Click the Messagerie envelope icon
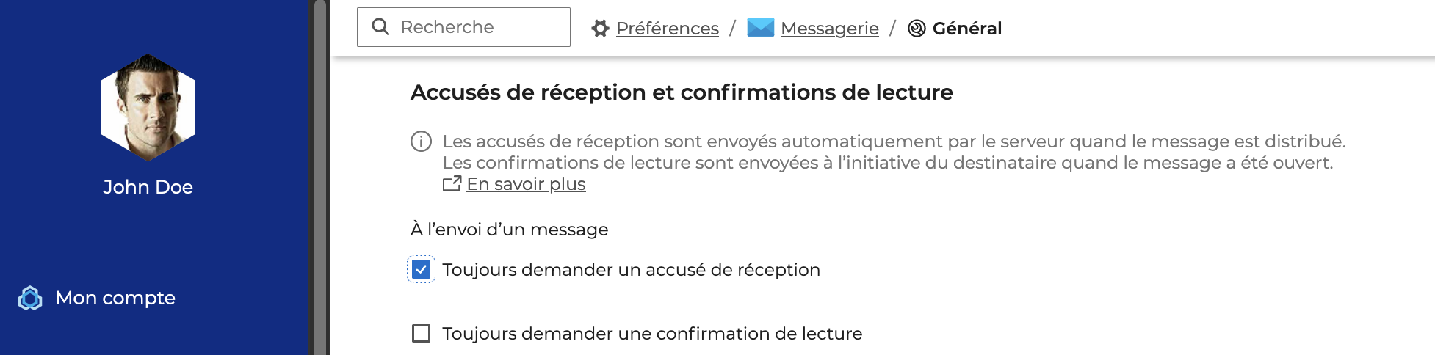Viewport: 1435px width, 355px height. click(760, 28)
